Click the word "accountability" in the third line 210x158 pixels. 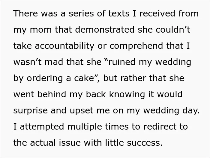(65, 46)
